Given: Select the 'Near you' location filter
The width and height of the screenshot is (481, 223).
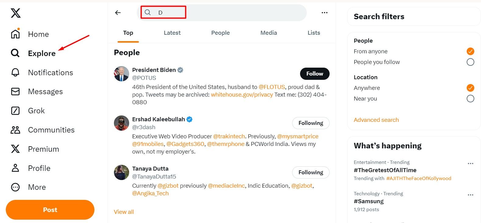Looking at the screenshot, I should click(x=470, y=99).
